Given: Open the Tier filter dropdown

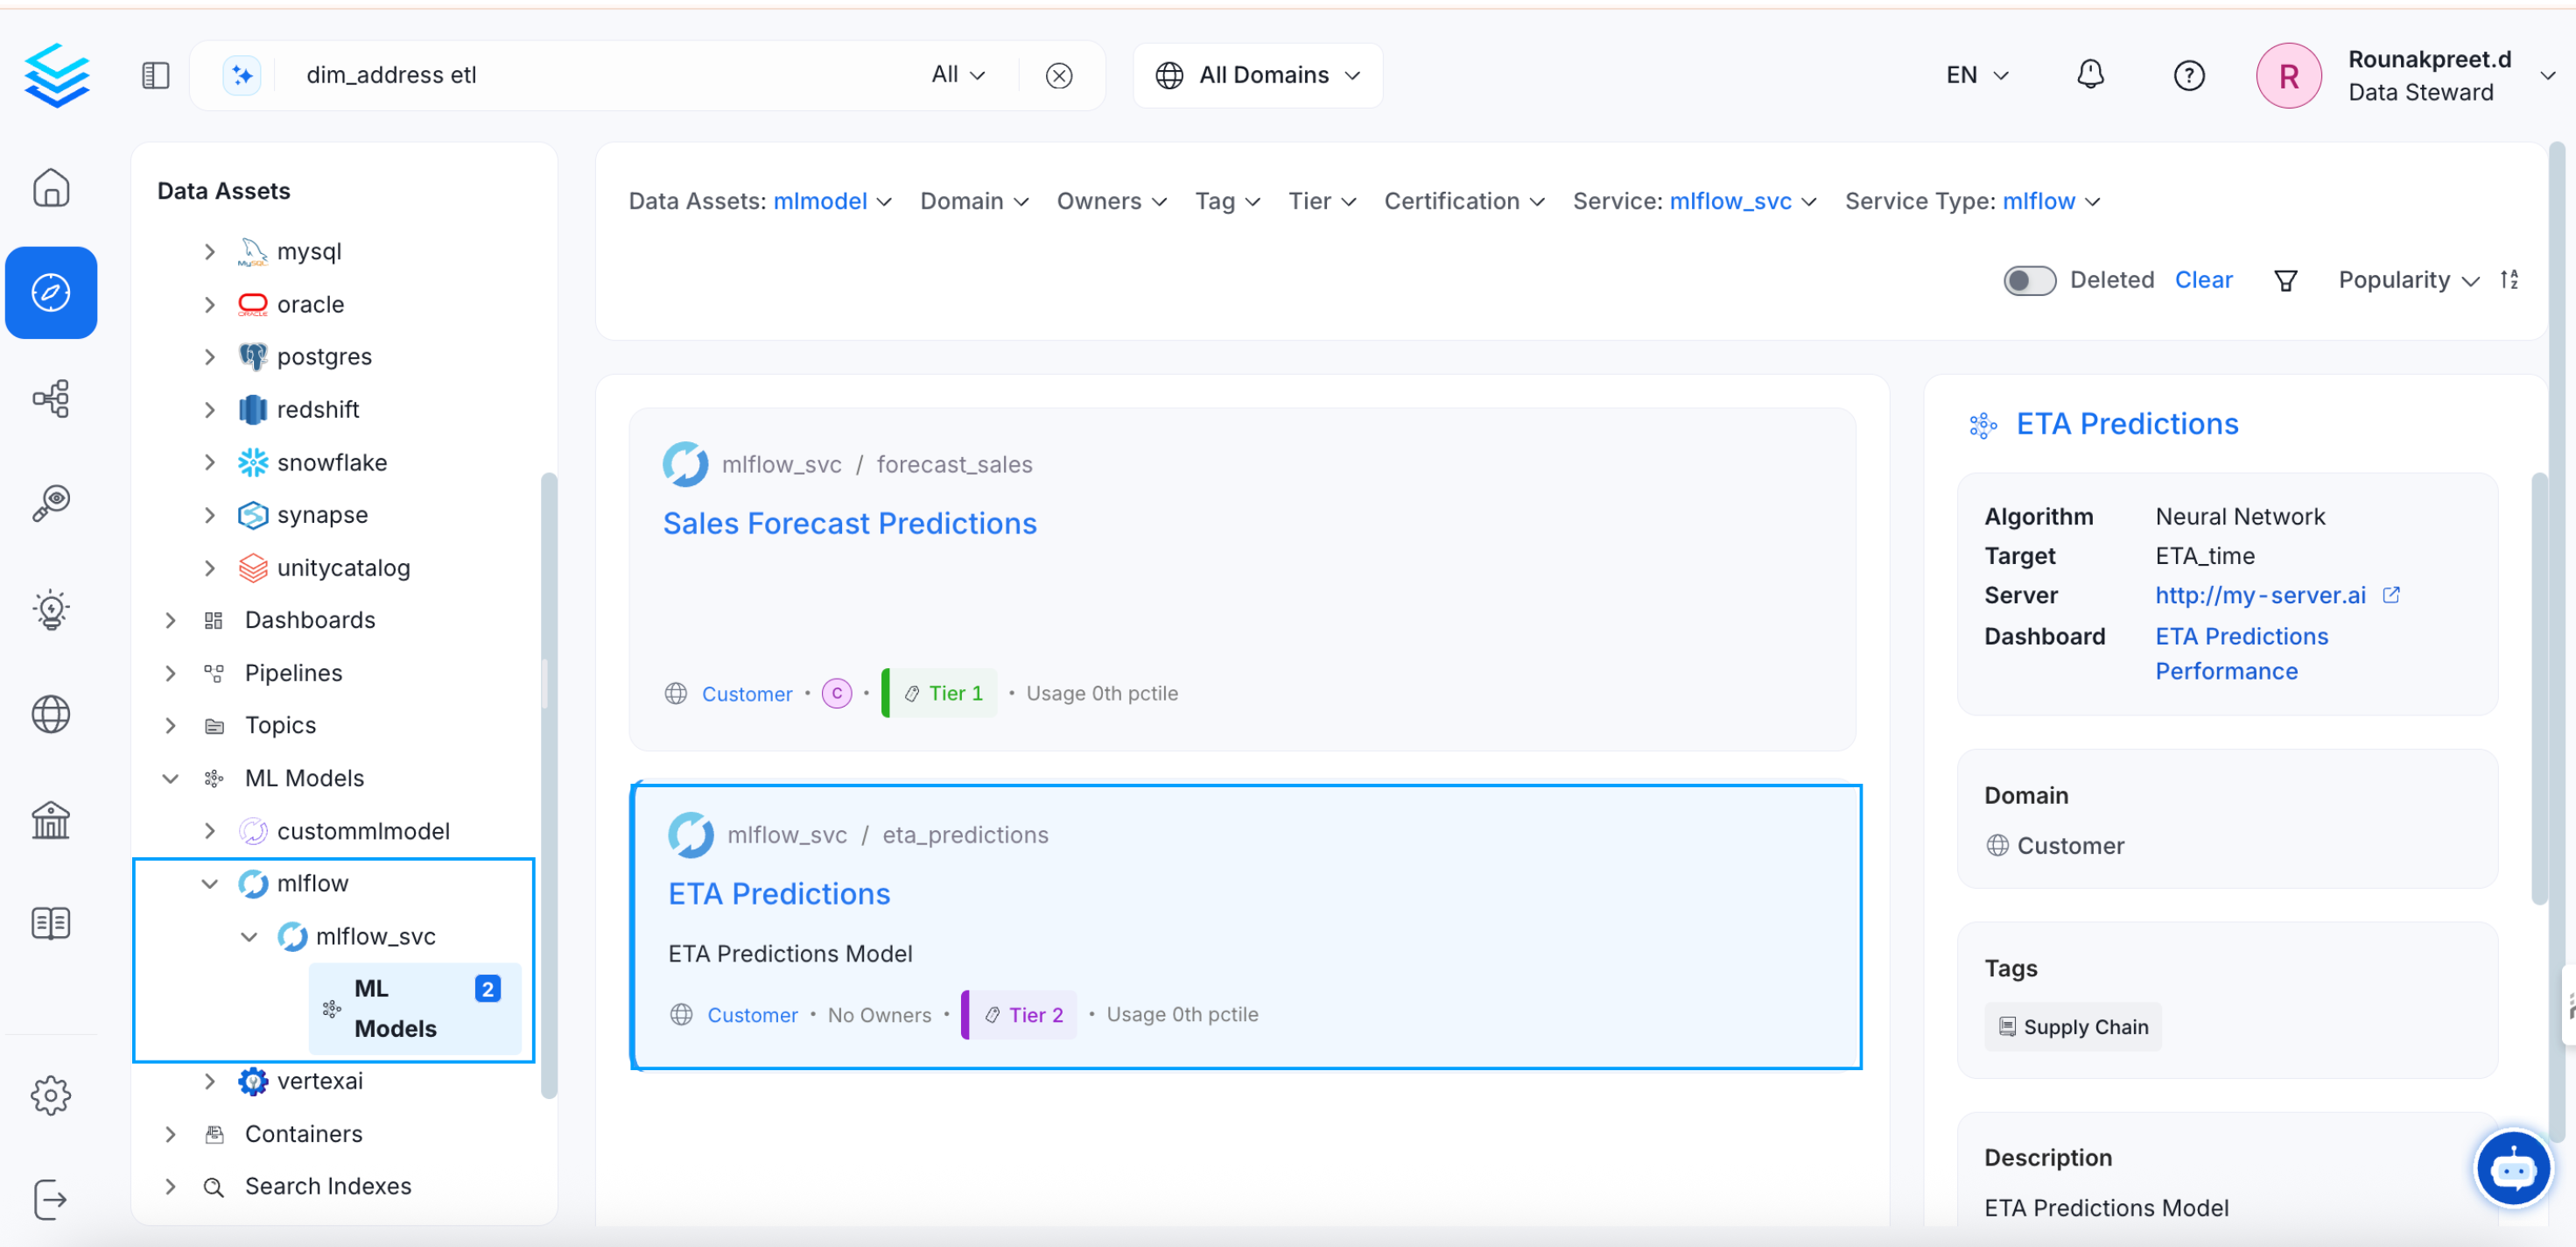Looking at the screenshot, I should tap(1321, 201).
